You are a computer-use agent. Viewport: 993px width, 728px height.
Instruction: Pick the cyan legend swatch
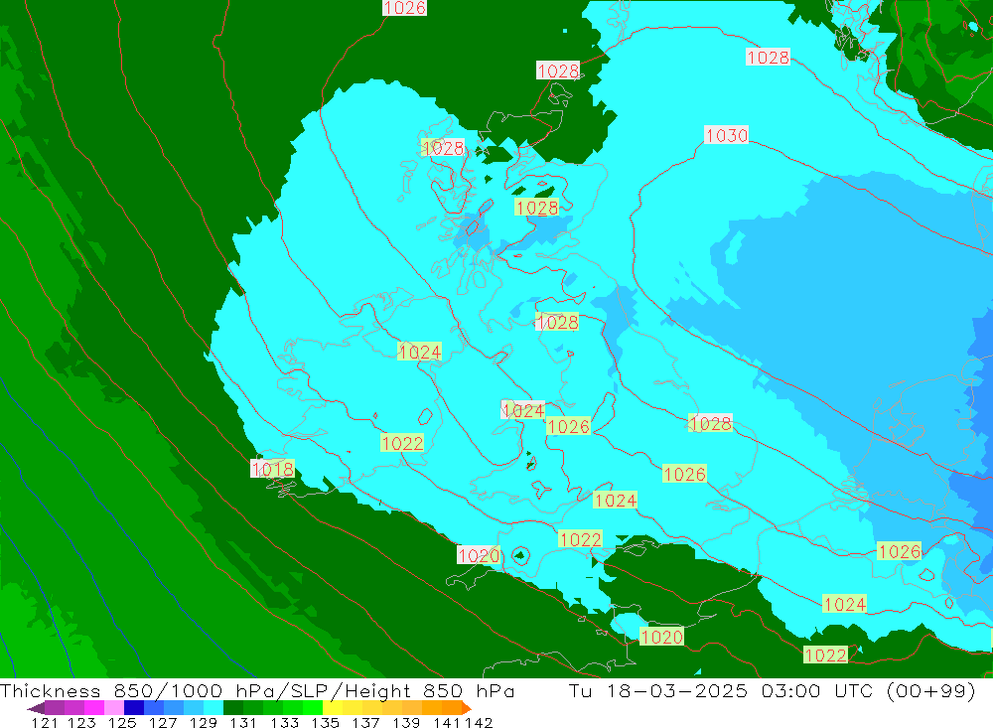[213, 707]
